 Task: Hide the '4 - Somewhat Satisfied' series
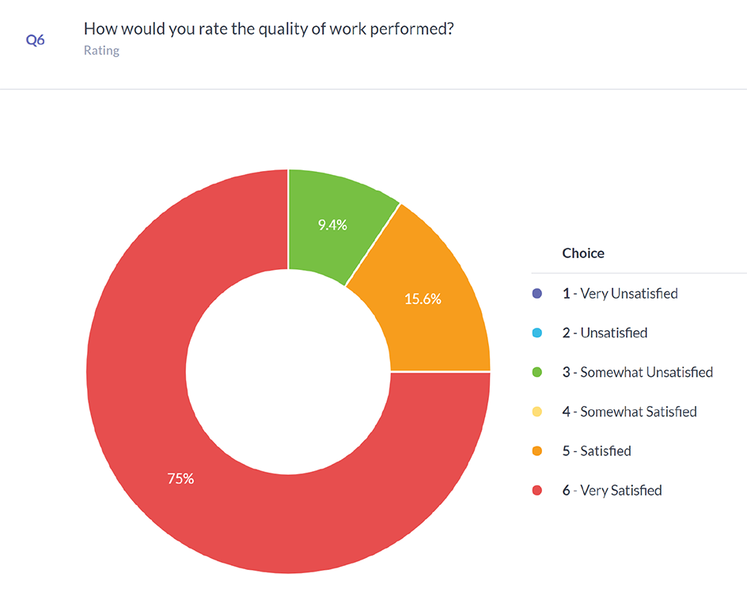click(x=629, y=412)
